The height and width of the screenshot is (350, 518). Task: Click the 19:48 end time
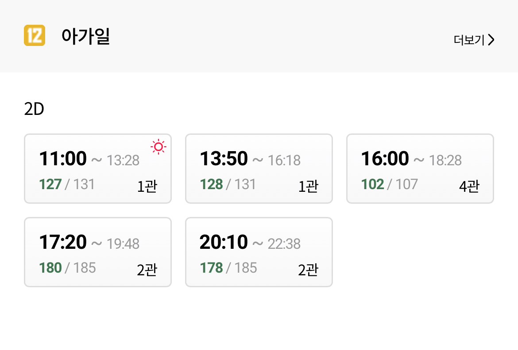pos(123,244)
